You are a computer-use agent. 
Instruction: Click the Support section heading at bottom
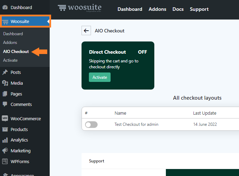click(97, 161)
